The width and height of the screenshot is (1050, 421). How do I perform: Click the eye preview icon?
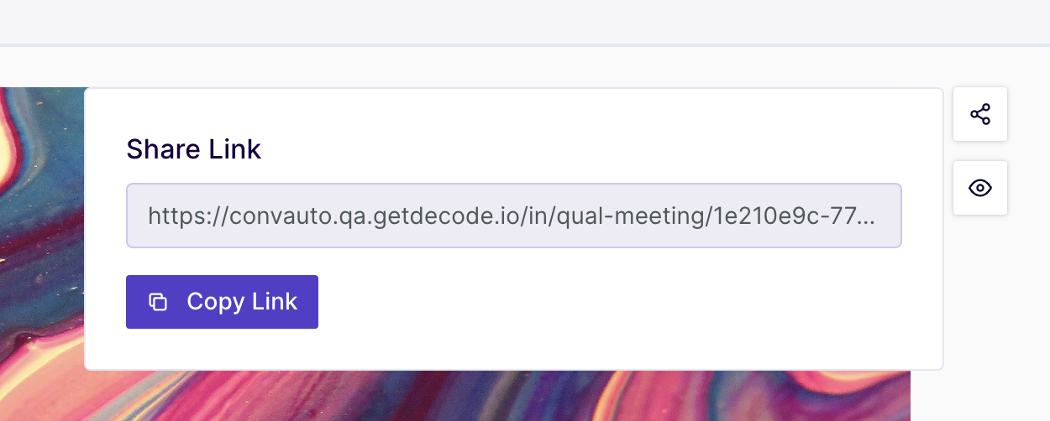click(x=980, y=188)
